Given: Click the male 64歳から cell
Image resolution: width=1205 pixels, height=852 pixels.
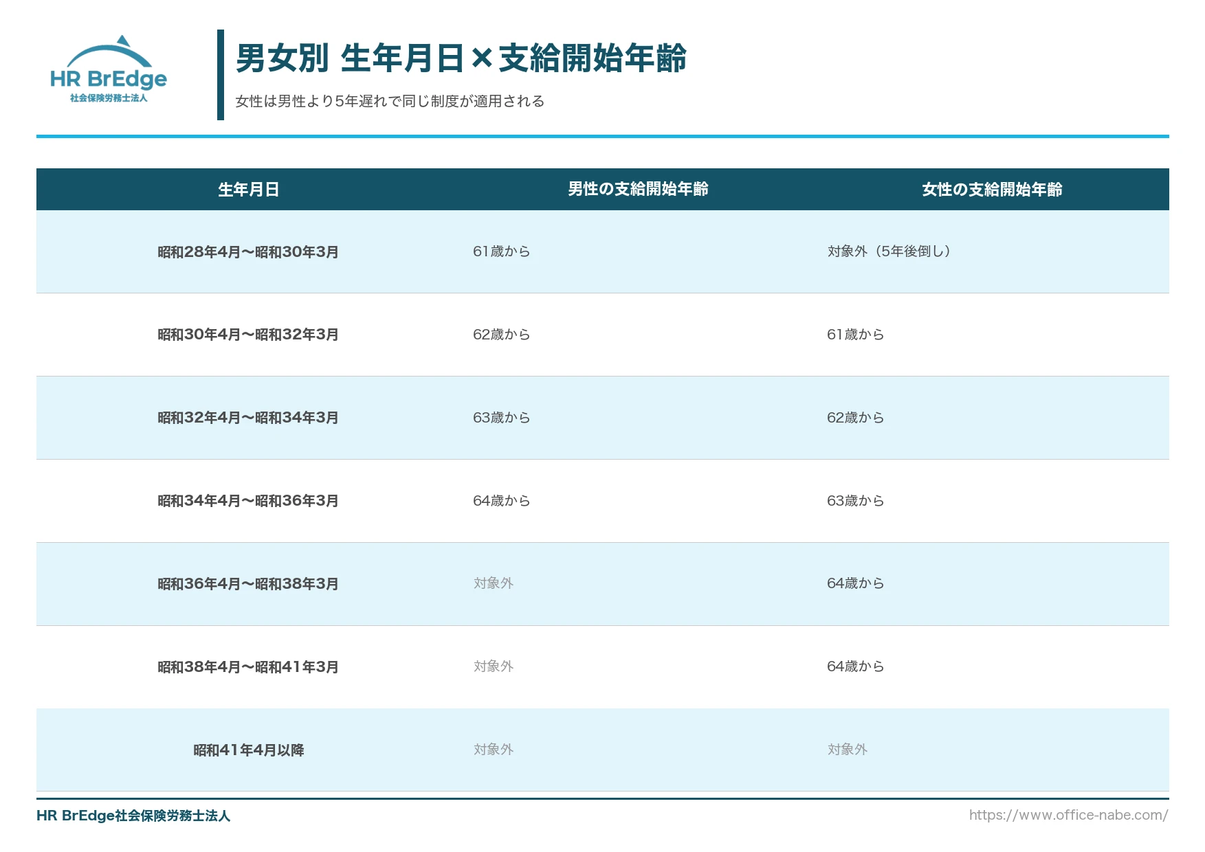Looking at the screenshot, I should click(501, 501).
